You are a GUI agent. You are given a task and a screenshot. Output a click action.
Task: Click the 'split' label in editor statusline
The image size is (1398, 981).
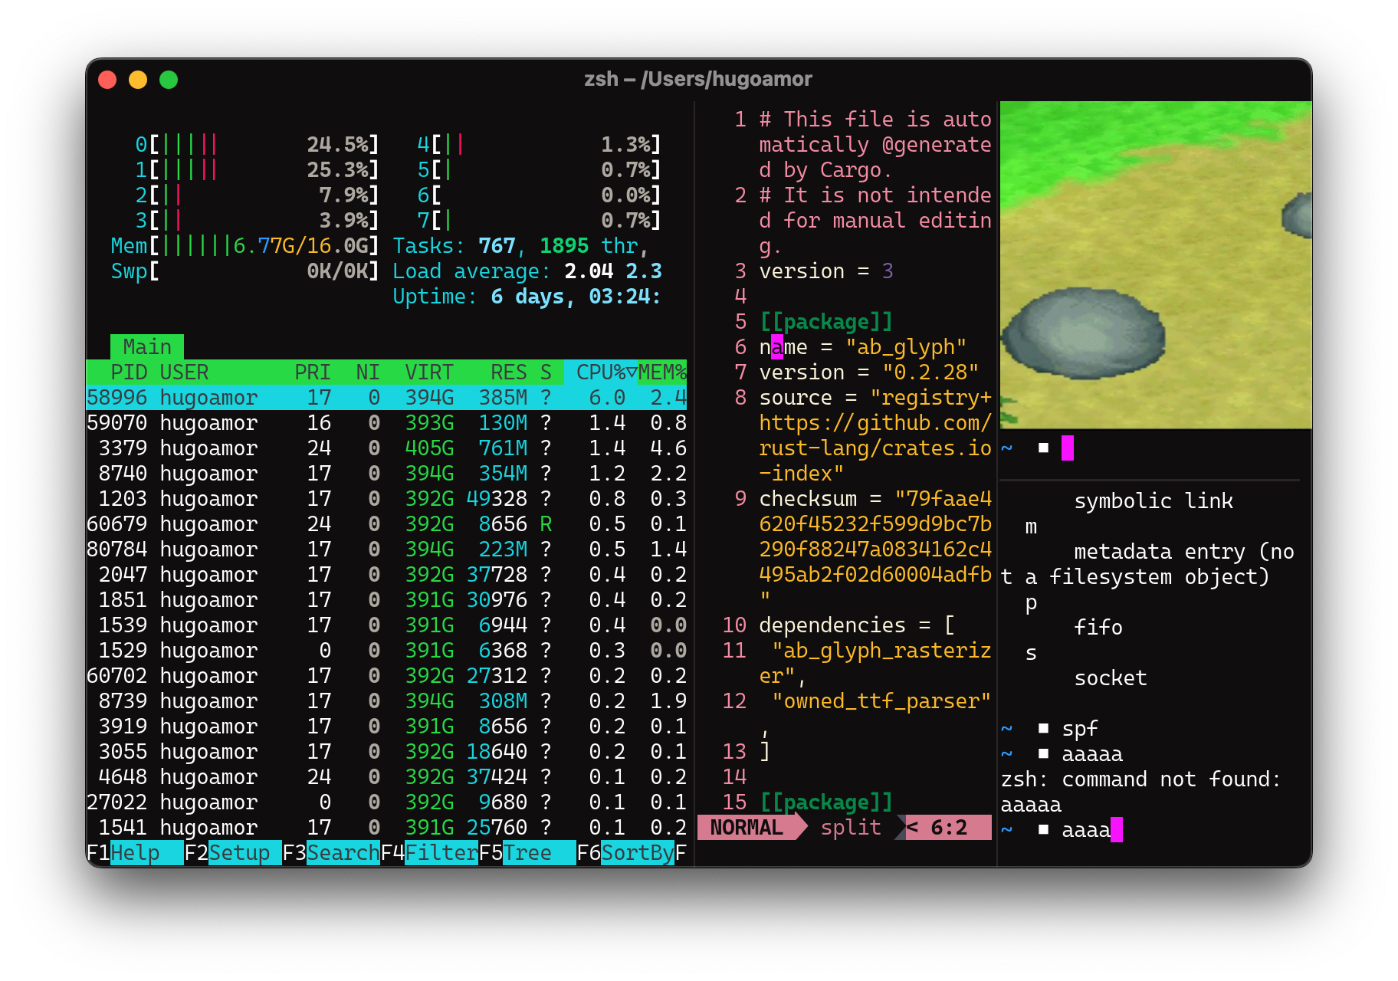(x=851, y=827)
